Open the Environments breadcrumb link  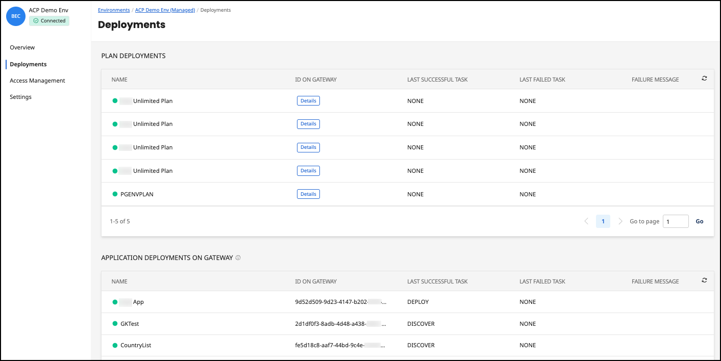(x=113, y=9)
